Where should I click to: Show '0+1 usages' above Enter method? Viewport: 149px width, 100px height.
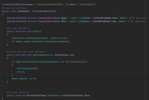[13, 28]
